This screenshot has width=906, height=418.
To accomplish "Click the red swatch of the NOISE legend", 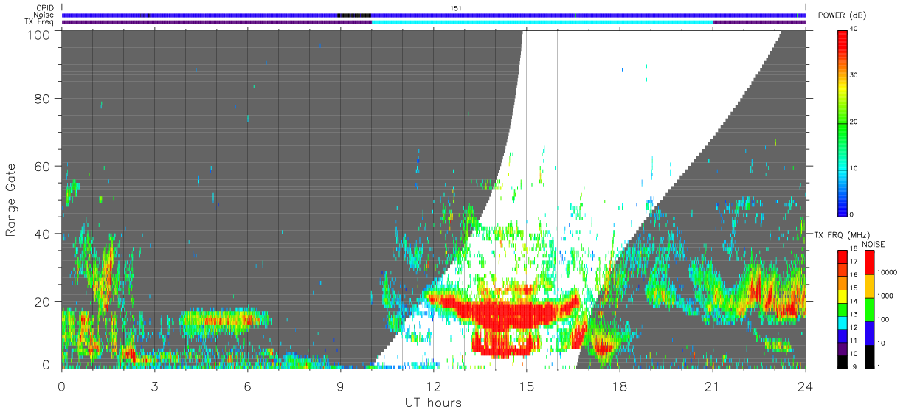I will coord(868,262).
